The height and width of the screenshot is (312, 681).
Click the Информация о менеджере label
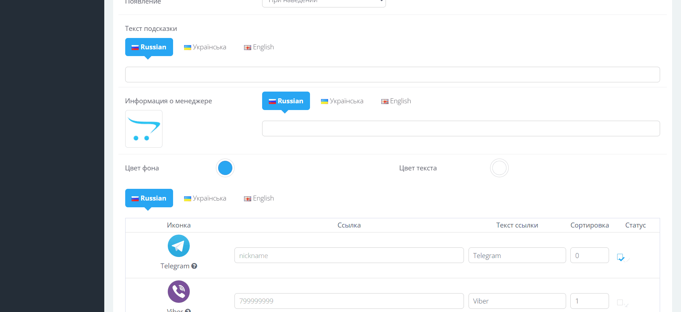pos(168,101)
